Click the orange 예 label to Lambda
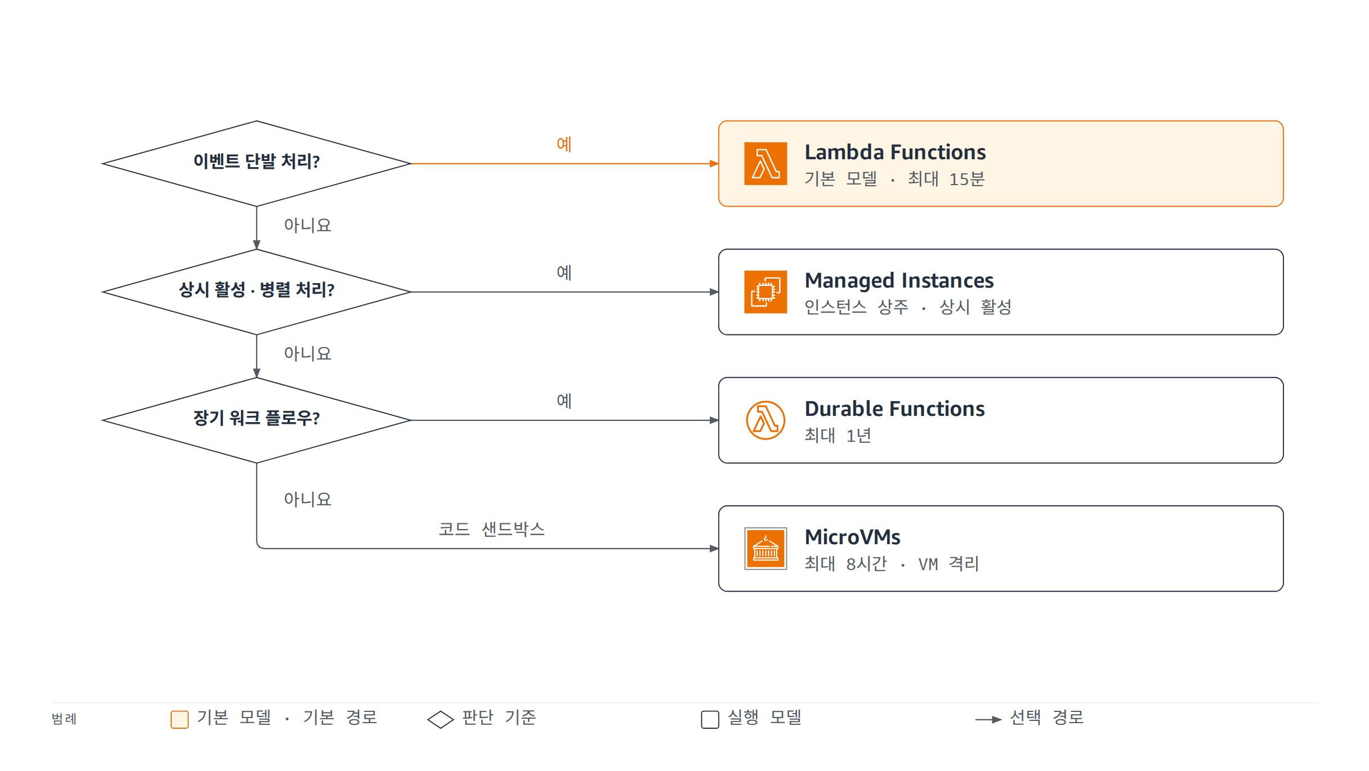 tap(564, 144)
